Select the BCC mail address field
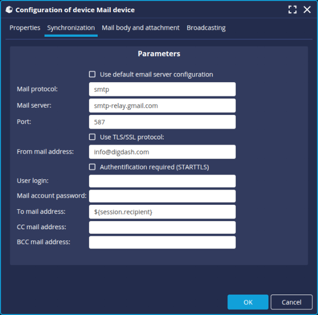Image resolution: width=318 pixels, height=315 pixels. tap(162, 242)
